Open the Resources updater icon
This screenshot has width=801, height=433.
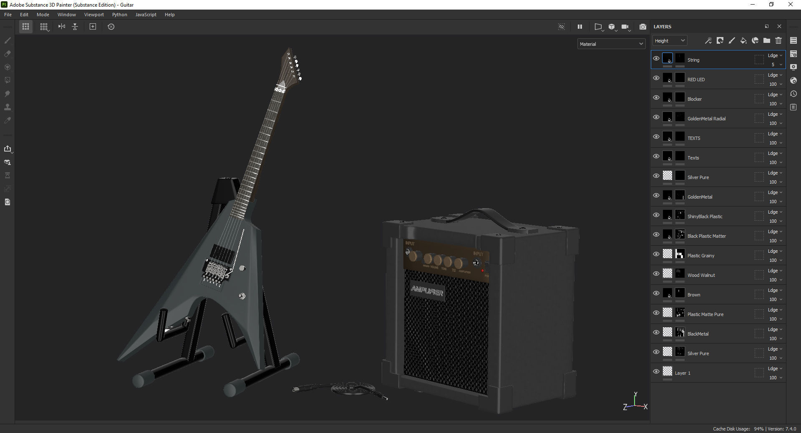8,202
